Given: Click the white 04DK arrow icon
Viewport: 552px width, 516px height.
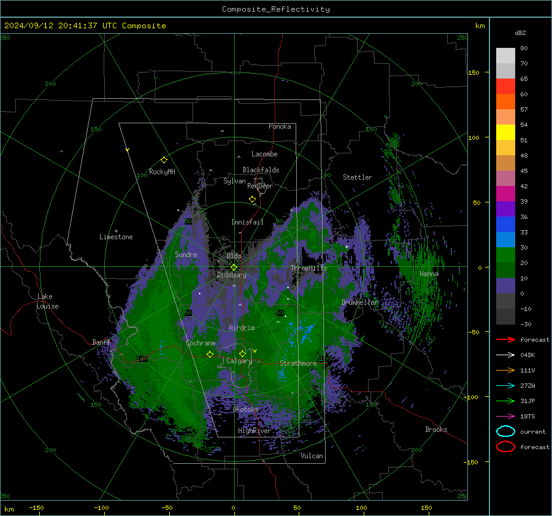Looking at the screenshot, I should [505, 355].
